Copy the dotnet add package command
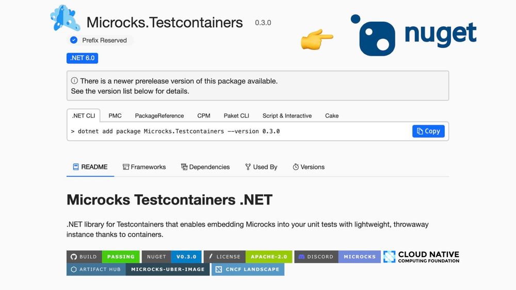516x290 pixels. 428,131
